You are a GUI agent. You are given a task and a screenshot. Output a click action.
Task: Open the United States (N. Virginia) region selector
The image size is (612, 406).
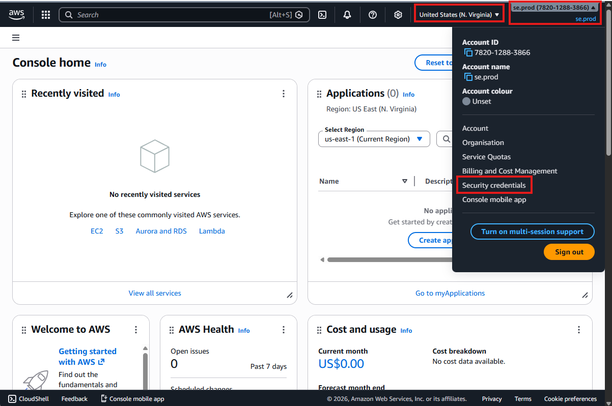(x=459, y=15)
